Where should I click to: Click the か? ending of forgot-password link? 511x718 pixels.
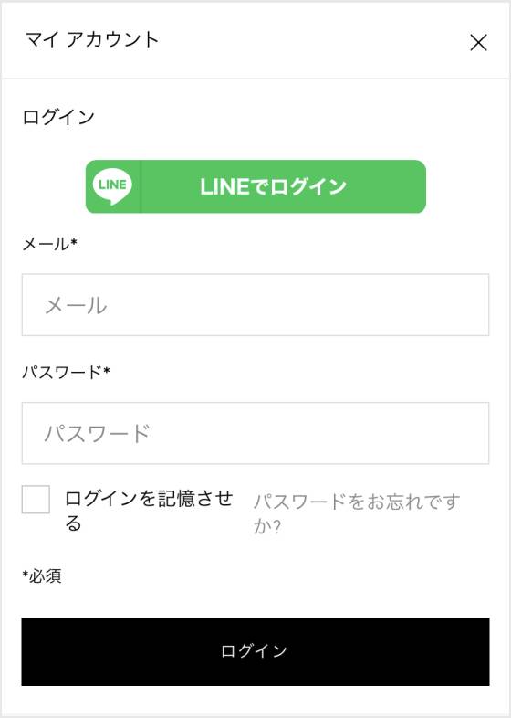click(x=267, y=526)
